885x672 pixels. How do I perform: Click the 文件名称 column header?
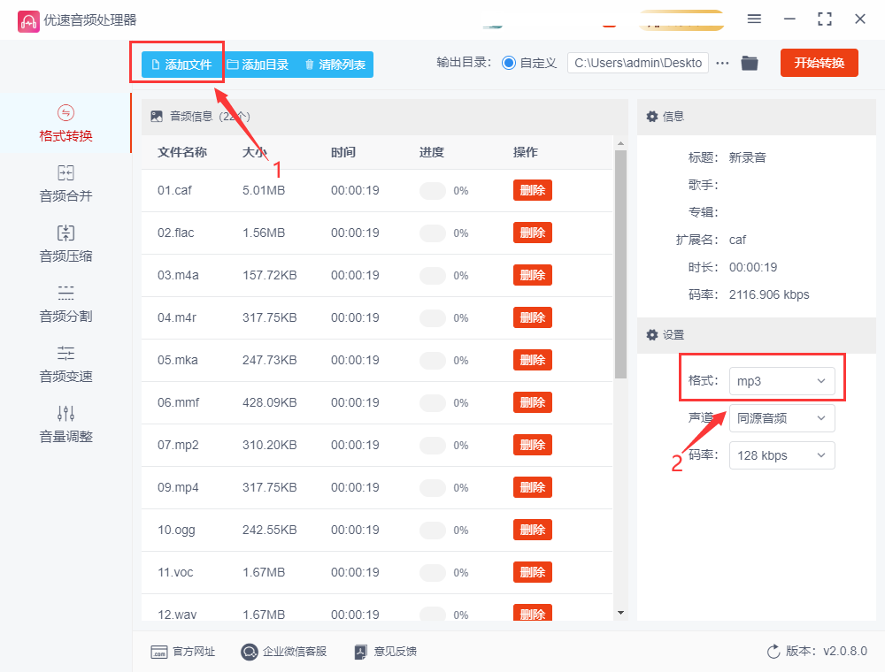(181, 152)
